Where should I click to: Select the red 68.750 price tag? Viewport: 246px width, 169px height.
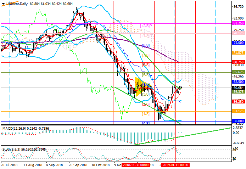click(237, 62)
